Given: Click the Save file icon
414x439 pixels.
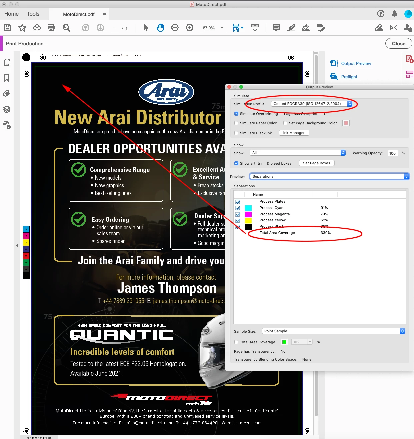Looking at the screenshot, I should 8,28.
